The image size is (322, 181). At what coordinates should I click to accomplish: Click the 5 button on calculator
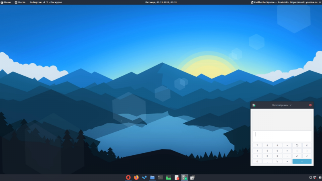(x=267, y=151)
